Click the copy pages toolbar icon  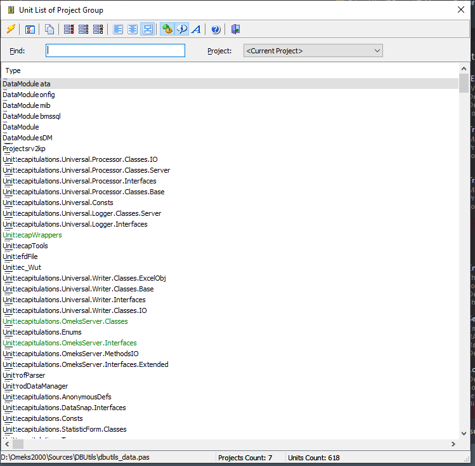tap(49, 29)
